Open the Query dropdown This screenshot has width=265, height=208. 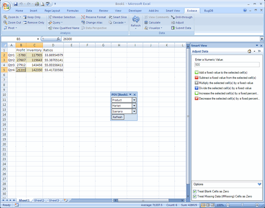(x=55, y=23)
